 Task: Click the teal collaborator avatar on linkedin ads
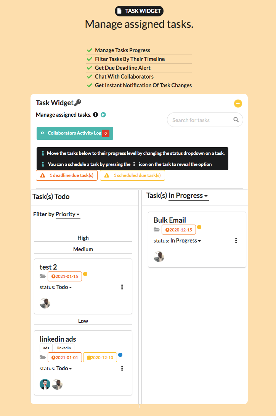[x=45, y=384]
